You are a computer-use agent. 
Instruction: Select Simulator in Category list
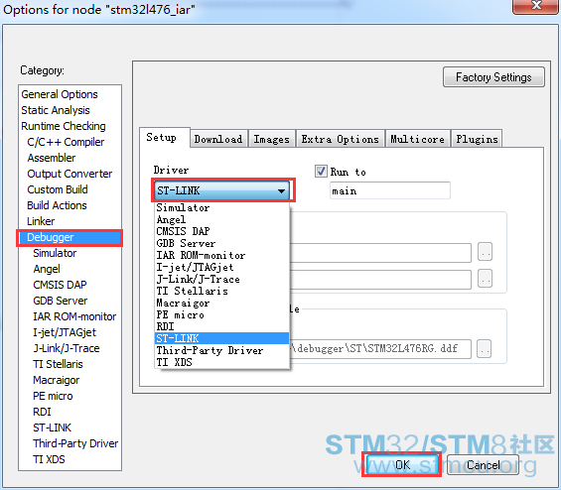[55, 253]
